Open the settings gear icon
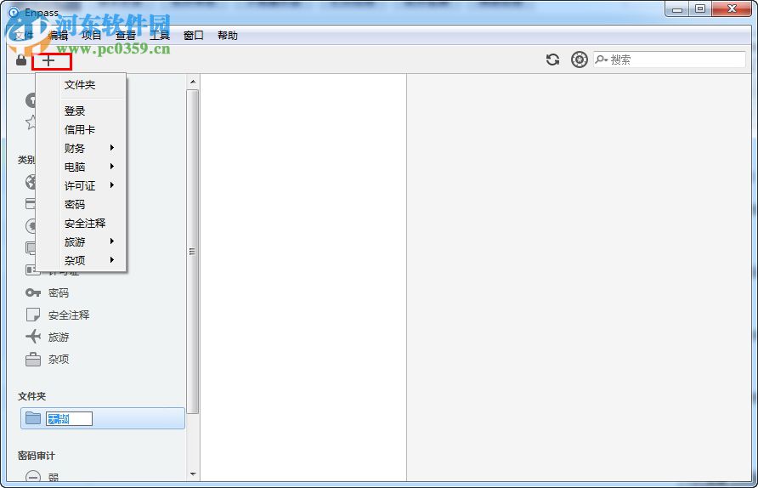The image size is (758, 488). coord(580,60)
